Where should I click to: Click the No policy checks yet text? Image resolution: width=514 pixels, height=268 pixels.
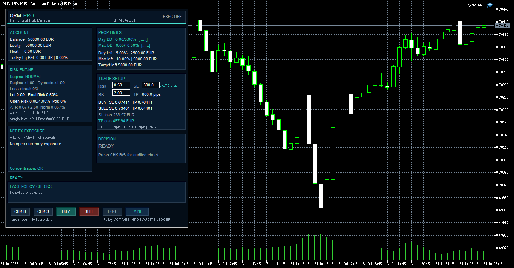pyautogui.click(x=27, y=193)
